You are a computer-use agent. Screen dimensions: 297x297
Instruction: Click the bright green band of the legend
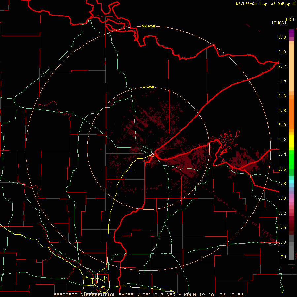click(x=291, y=159)
